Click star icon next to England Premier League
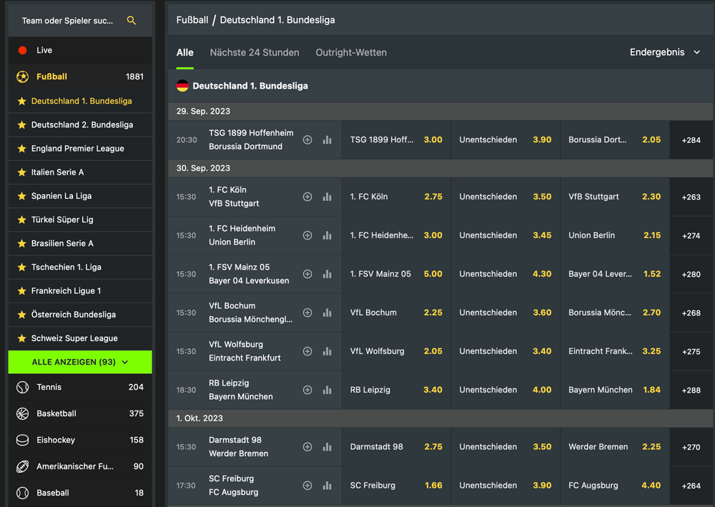The height and width of the screenshot is (507, 715). (x=21, y=149)
